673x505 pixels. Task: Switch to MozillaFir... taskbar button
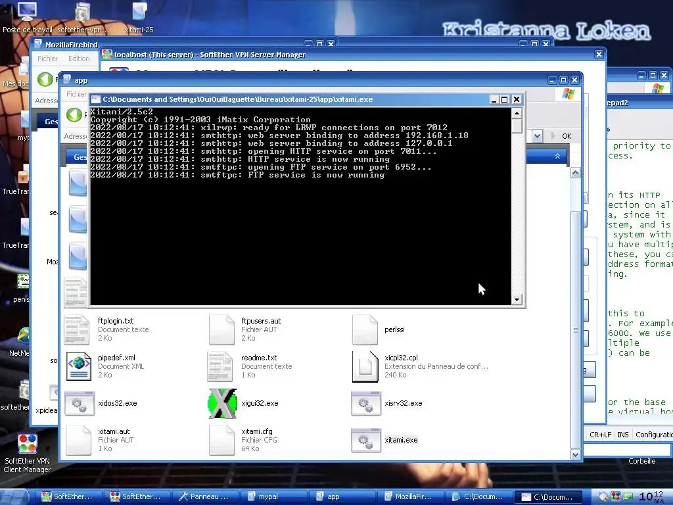[411, 496]
